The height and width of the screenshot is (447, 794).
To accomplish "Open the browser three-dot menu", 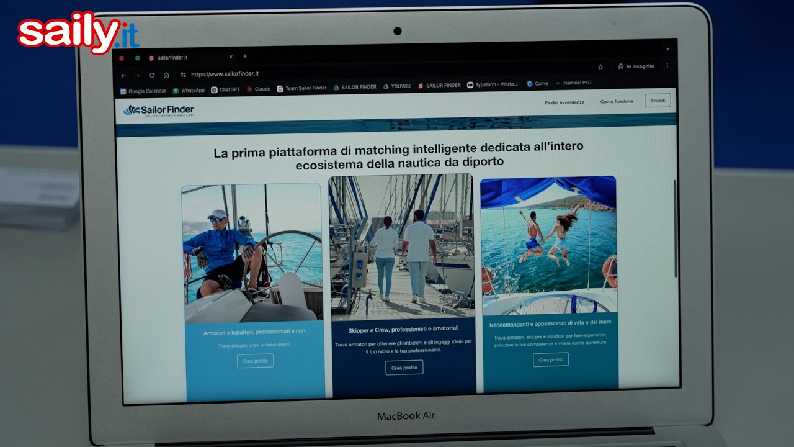I will (667, 66).
